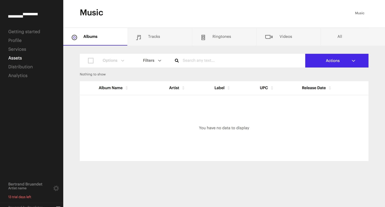The width and height of the screenshot is (385, 207).
Task: Click the Tracks music note icon
Action: 139,38
